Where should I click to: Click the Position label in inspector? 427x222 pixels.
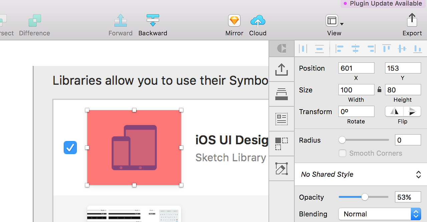click(312, 68)
